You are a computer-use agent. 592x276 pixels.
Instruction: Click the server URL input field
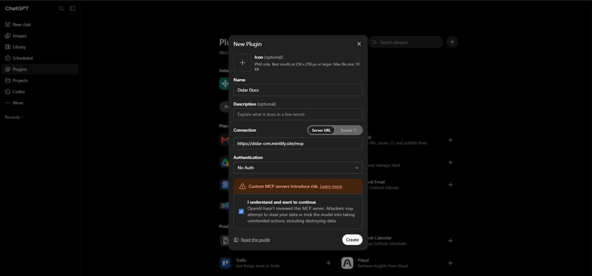point(298,143)
